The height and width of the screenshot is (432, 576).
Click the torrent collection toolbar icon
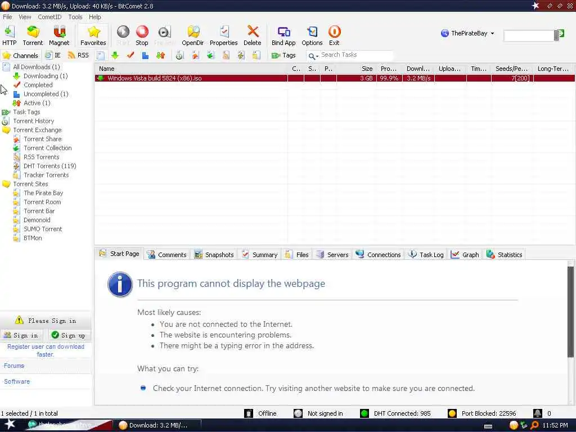pos(210,56)
